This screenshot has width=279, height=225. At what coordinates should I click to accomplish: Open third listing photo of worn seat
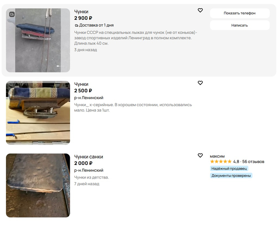click(x=38, y=185)
